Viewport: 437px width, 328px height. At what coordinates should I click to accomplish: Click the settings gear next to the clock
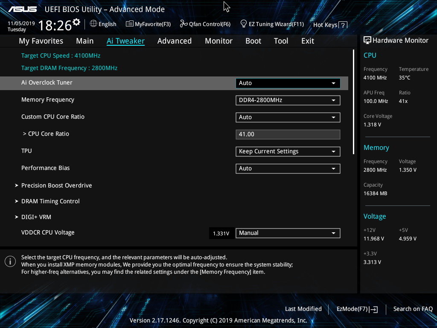(x=76, y=22)
